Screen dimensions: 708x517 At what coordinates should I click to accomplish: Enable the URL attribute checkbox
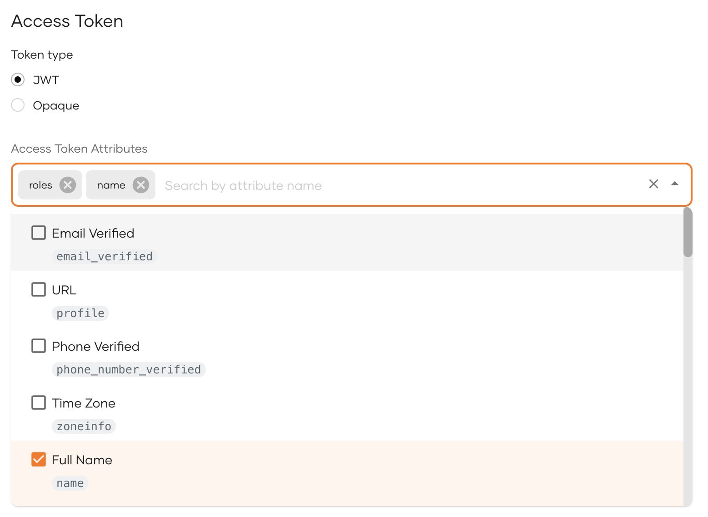click(39, 289)
